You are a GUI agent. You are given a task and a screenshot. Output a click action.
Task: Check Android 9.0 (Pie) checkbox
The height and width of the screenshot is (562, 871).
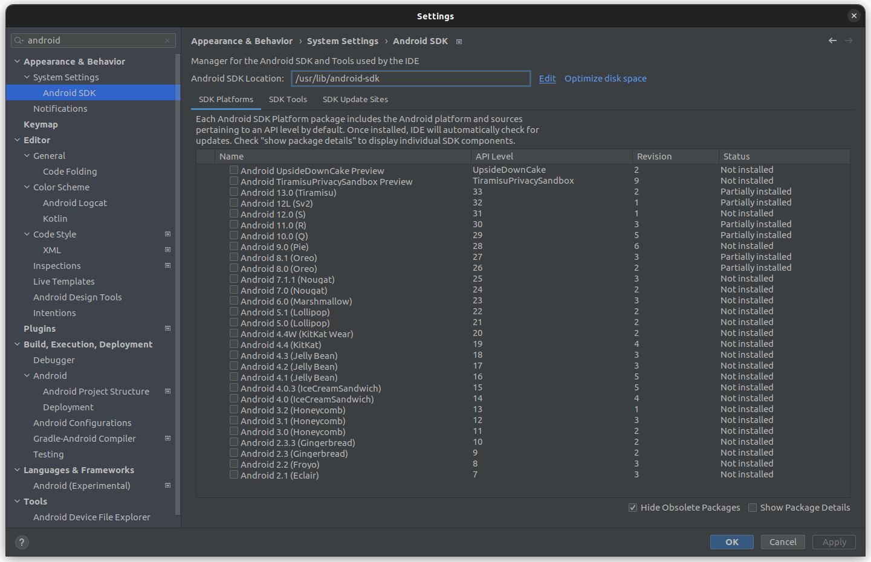point(234,247)
